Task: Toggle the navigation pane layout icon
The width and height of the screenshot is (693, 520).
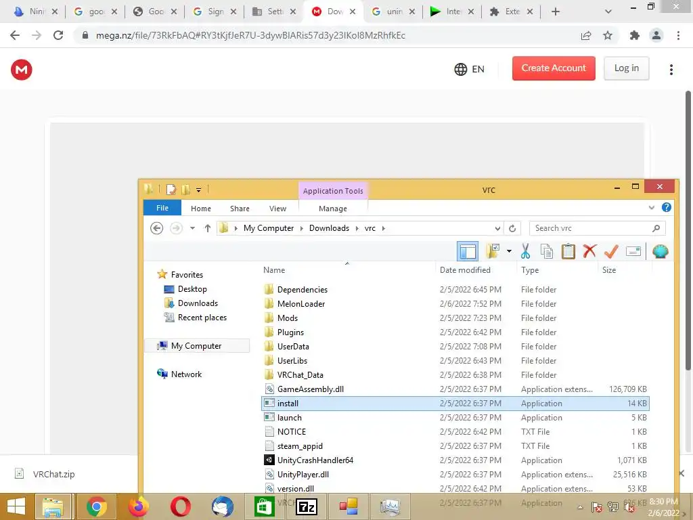Action: [468, 251]
